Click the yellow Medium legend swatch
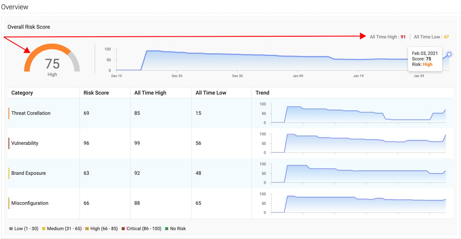Screen dimensions: 461x239 pyautogui.click(x=44, y=229)
